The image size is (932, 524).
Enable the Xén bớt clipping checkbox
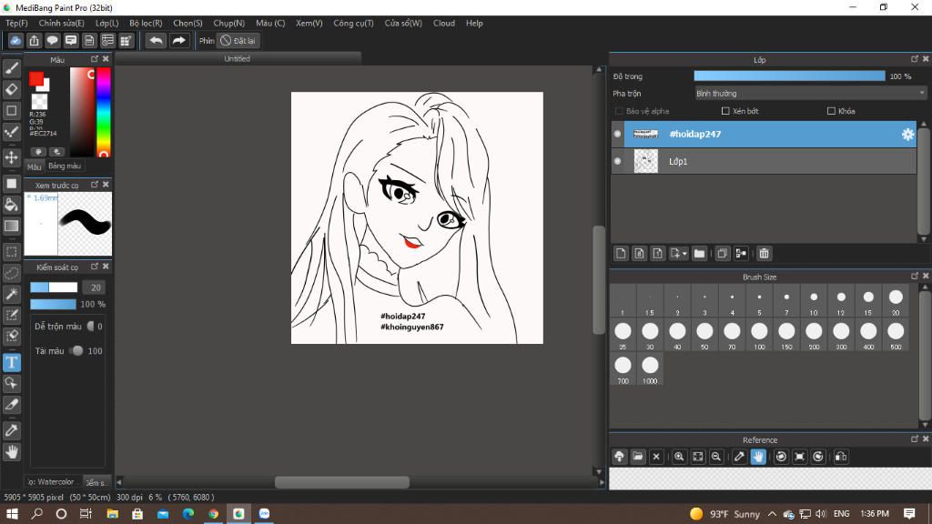725,111
